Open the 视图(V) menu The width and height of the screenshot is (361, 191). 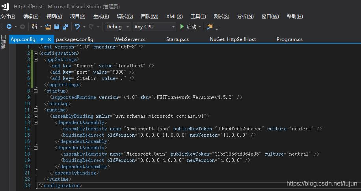tap(54, 17)
